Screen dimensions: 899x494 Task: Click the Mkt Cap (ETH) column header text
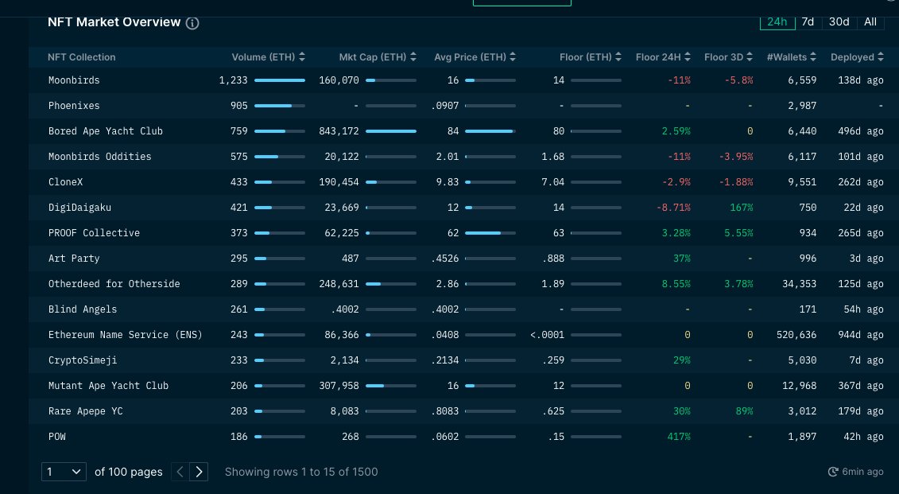373,56
